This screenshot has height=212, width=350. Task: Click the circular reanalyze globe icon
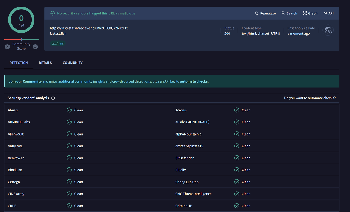click(328, 30)
